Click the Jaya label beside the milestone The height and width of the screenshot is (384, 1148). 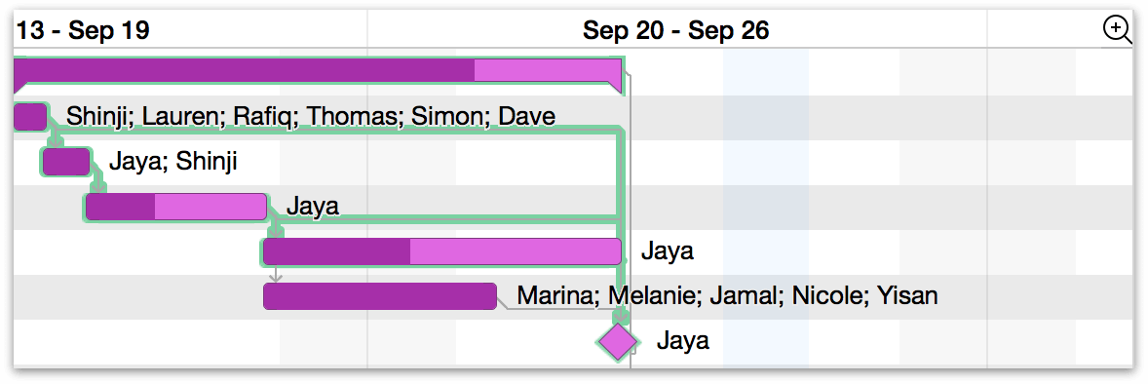pyautogui.click(x=682, y=341)
